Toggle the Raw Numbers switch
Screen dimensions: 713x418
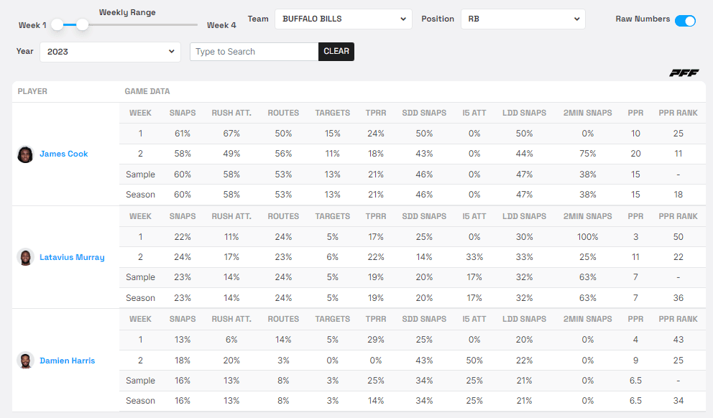coord(685,20)
